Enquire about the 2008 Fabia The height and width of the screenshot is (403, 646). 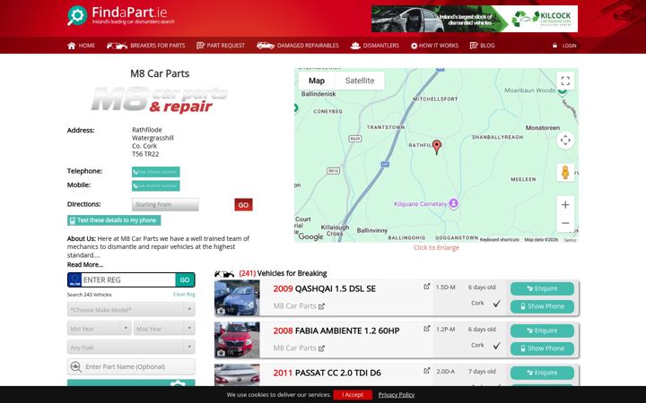(x=542, y=330)
